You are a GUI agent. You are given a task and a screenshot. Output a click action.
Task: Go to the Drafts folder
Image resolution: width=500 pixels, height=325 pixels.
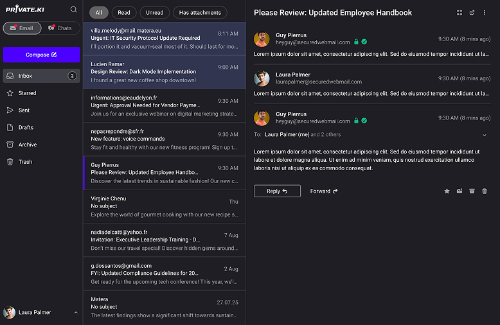point(26,127)
